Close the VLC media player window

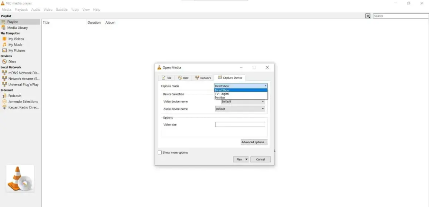pos(422,3)
